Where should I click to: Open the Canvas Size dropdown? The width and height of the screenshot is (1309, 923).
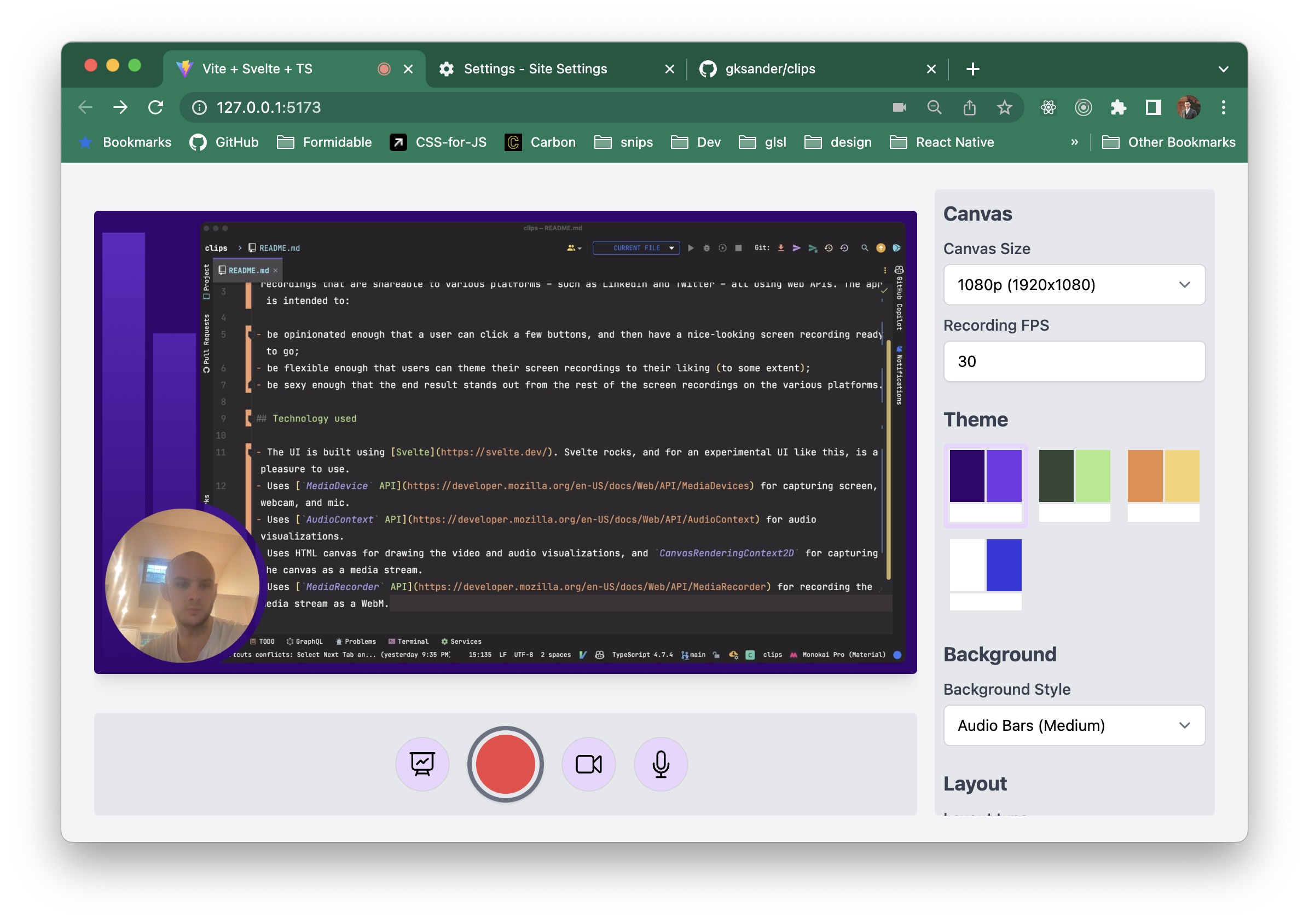pyautogui.click(x=1074, y=285)
